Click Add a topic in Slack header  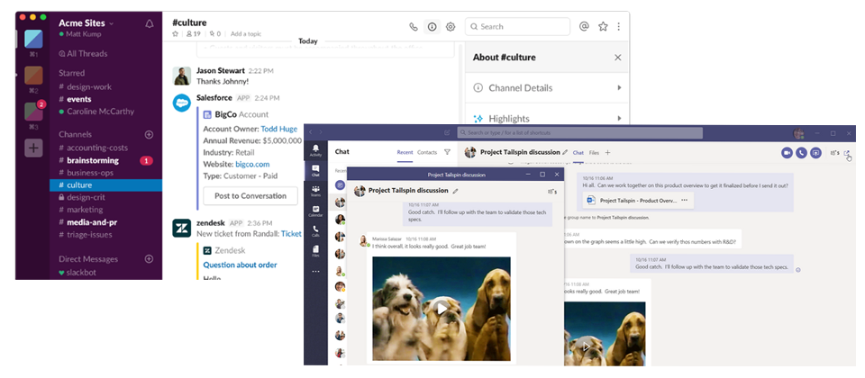pyautogui.click(x=246, y=33)
